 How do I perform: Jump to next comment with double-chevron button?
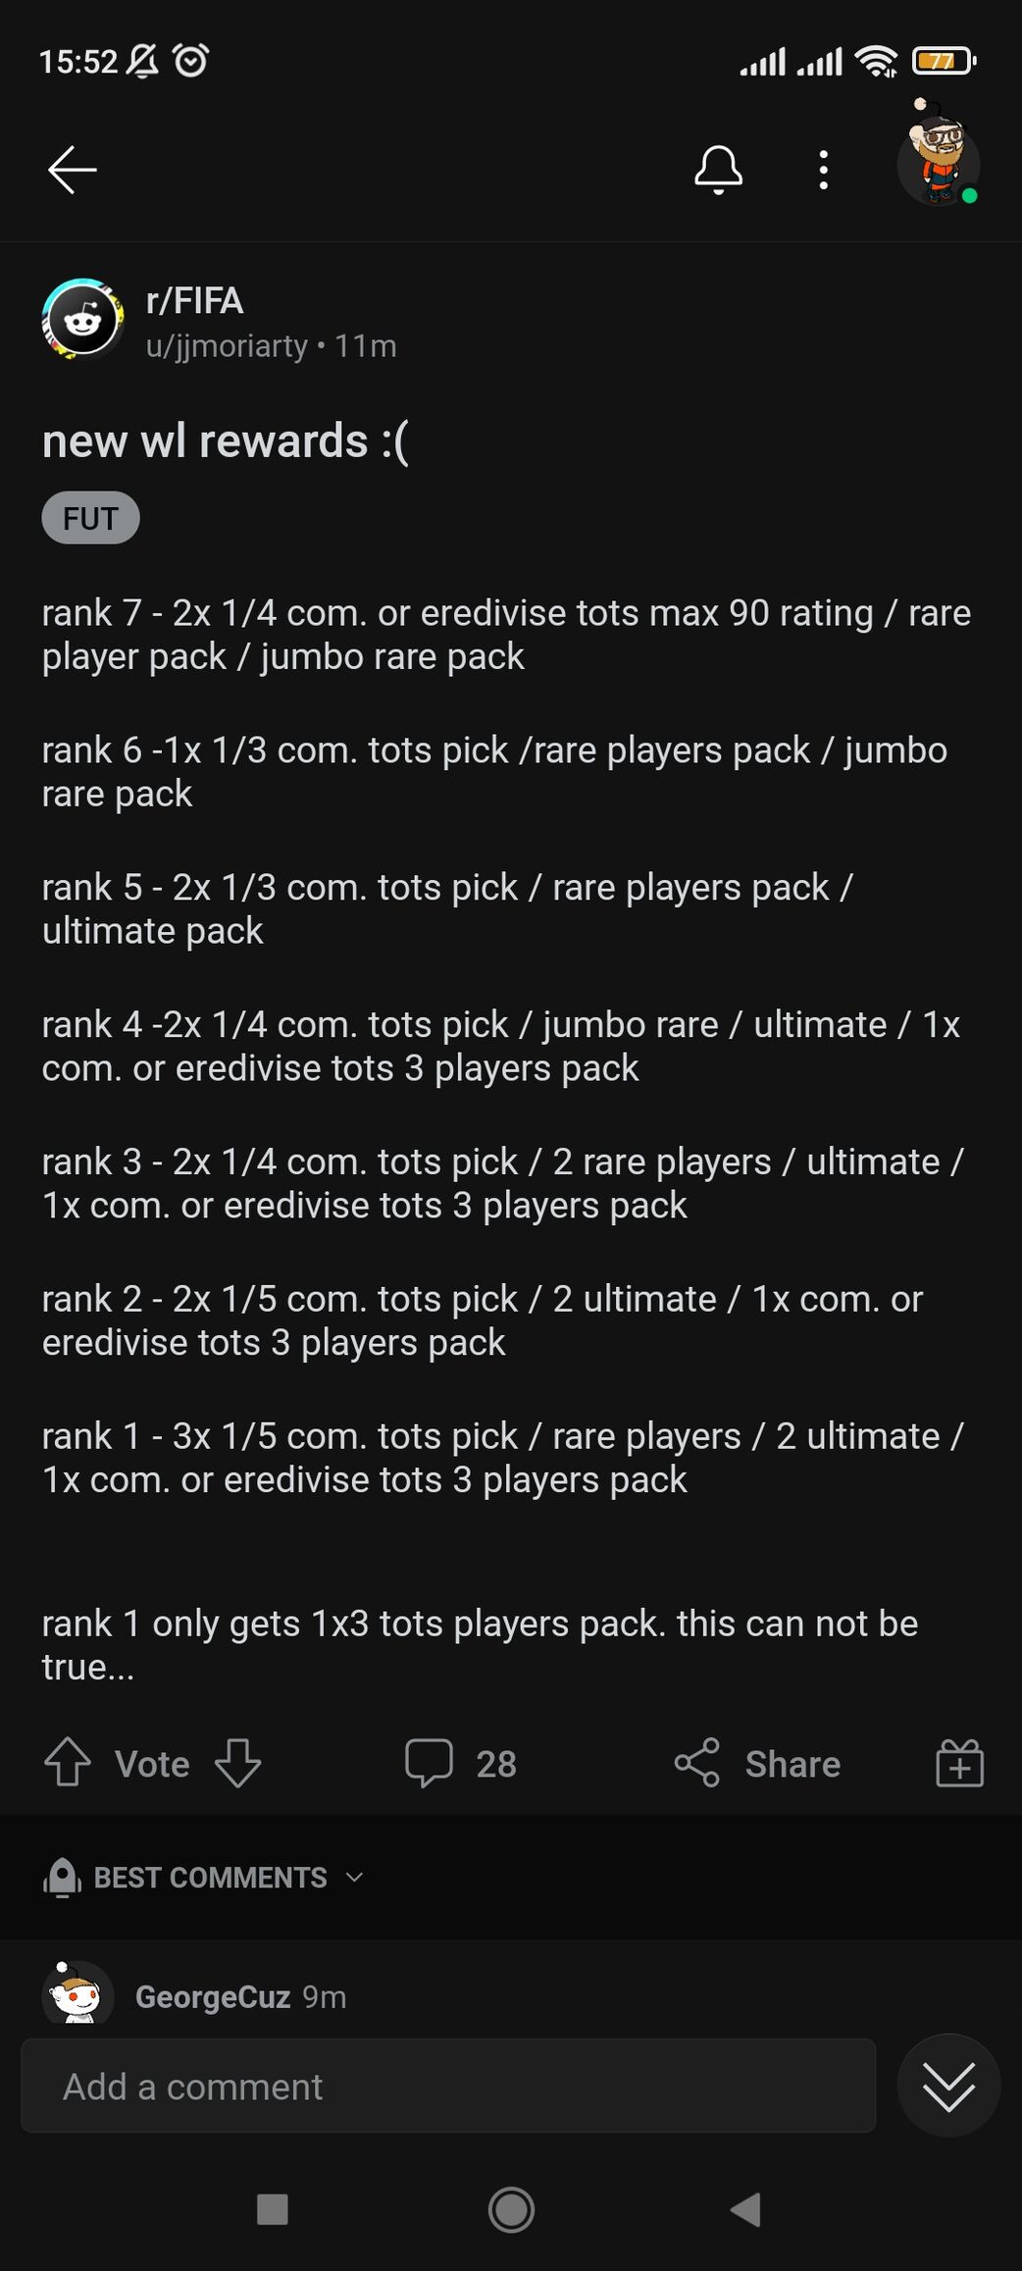tap(948, 2086)
